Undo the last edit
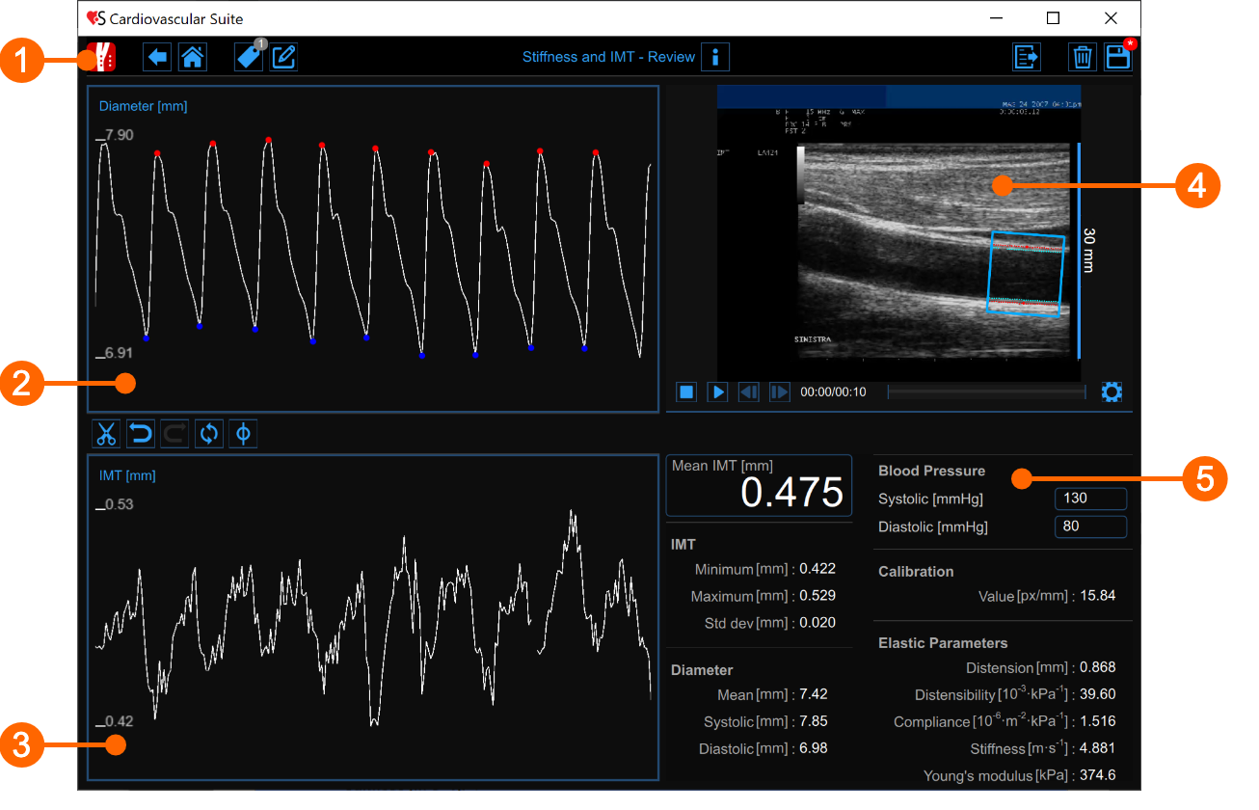The width and height of the screenshot is (1259, 810). (x=141, y=434)
